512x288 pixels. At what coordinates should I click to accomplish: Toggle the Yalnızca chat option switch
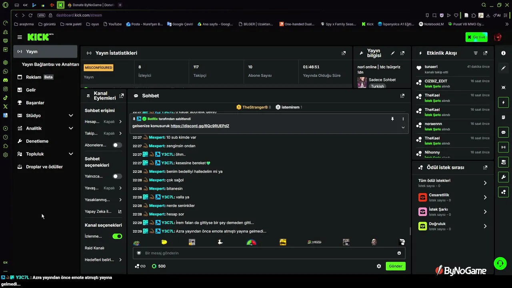(x=117, y=176)
